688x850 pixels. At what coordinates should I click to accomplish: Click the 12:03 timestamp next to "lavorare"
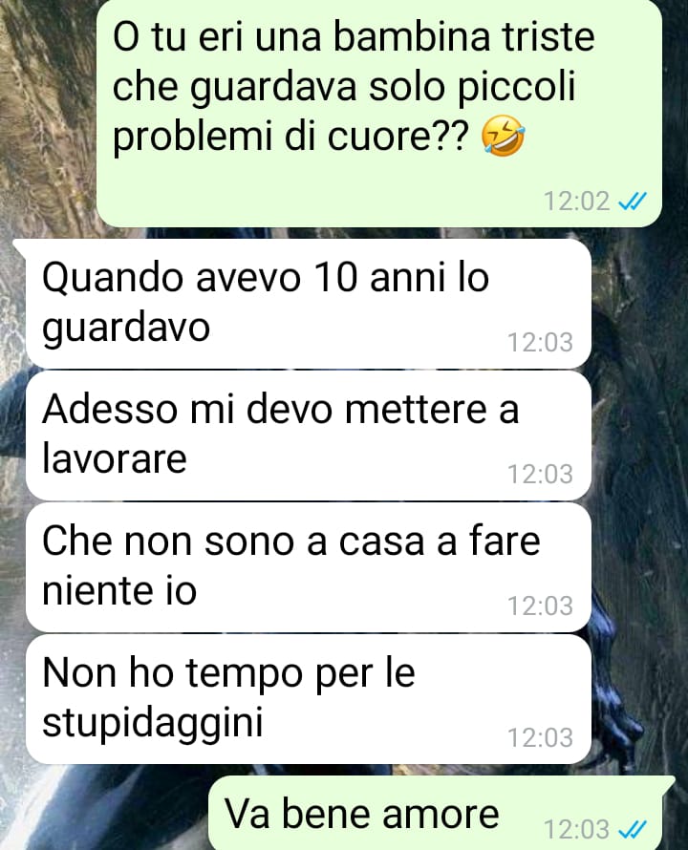tap(540, 474)
